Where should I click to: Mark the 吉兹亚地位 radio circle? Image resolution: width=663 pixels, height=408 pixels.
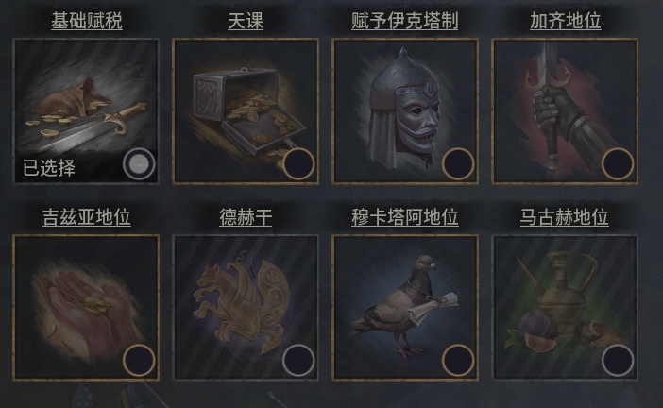point(139,360)
